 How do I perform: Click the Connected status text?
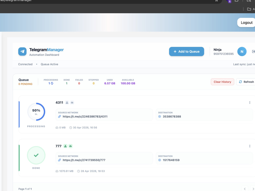(25, 64)
